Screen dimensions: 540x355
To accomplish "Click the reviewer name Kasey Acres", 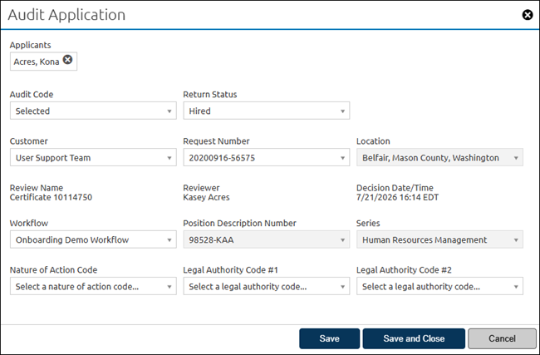I will (x=206, y=198).
